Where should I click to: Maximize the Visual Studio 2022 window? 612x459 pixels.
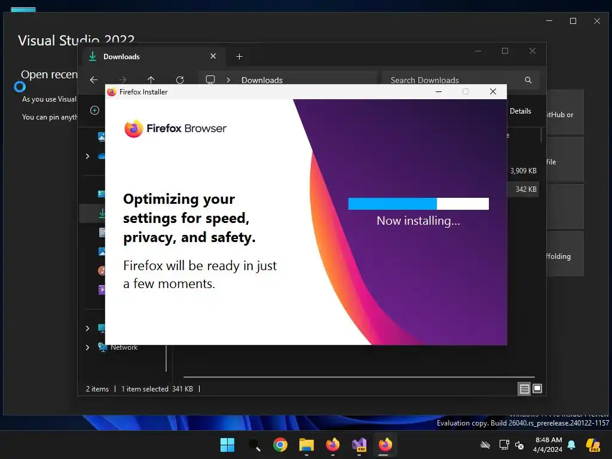pos(573,21)
